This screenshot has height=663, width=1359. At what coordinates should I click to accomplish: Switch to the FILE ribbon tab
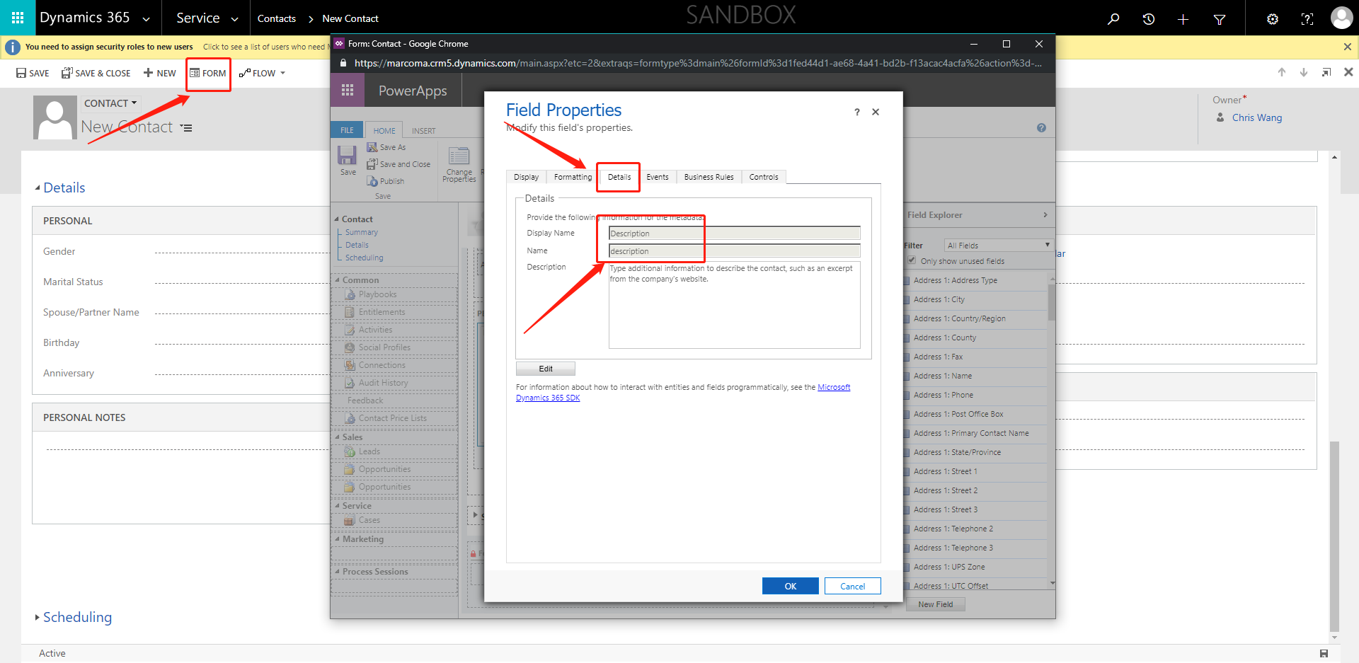pos(347,130)
